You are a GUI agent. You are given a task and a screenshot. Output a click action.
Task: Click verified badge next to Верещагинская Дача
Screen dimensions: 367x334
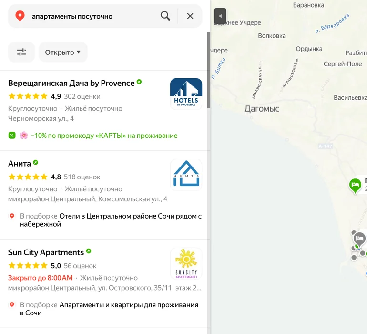139,82
